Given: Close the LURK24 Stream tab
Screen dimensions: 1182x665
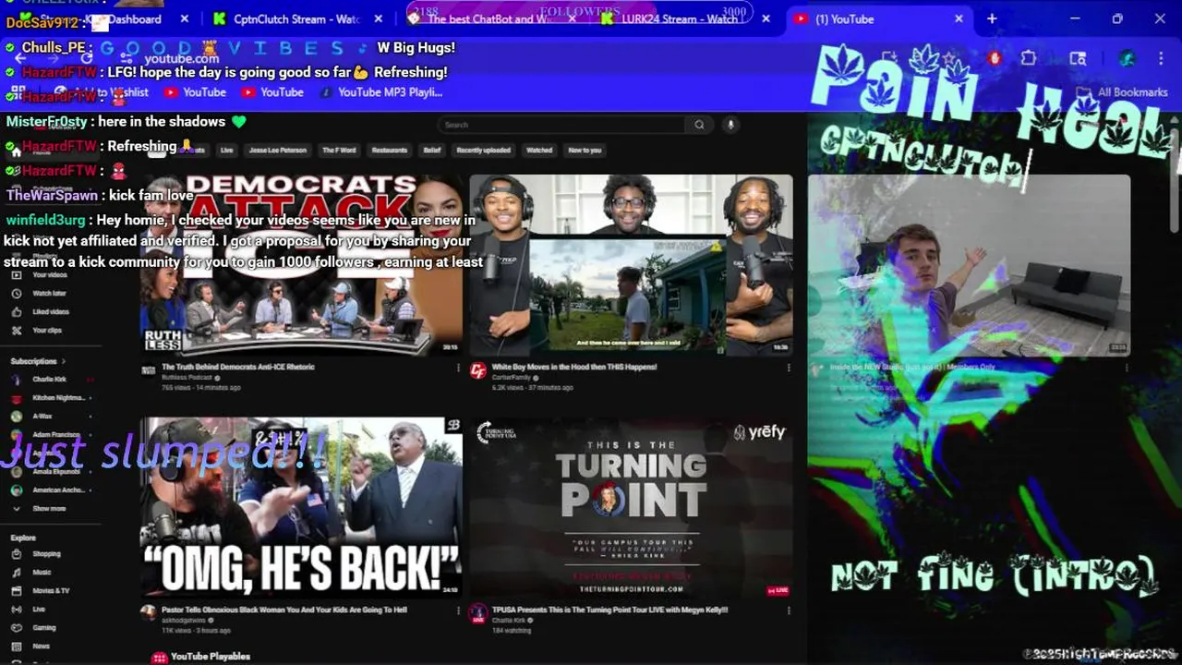Looking at the screenshot, I should coord(766,18).
